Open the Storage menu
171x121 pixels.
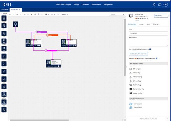click(x=76, y=4)
